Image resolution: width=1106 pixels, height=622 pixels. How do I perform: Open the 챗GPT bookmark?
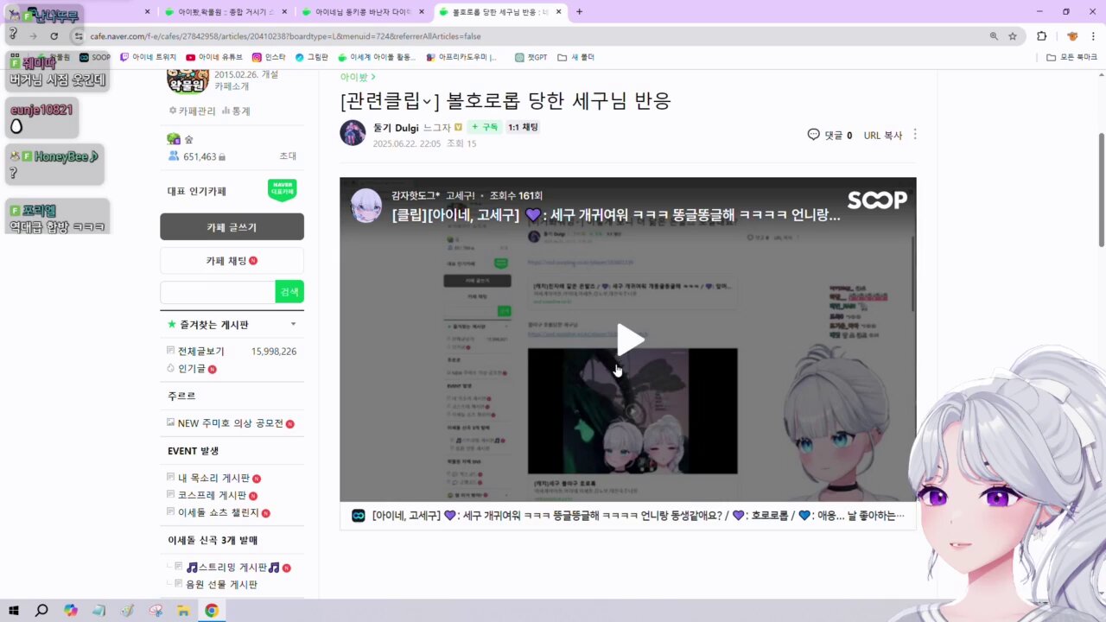(x=531, y=57)
